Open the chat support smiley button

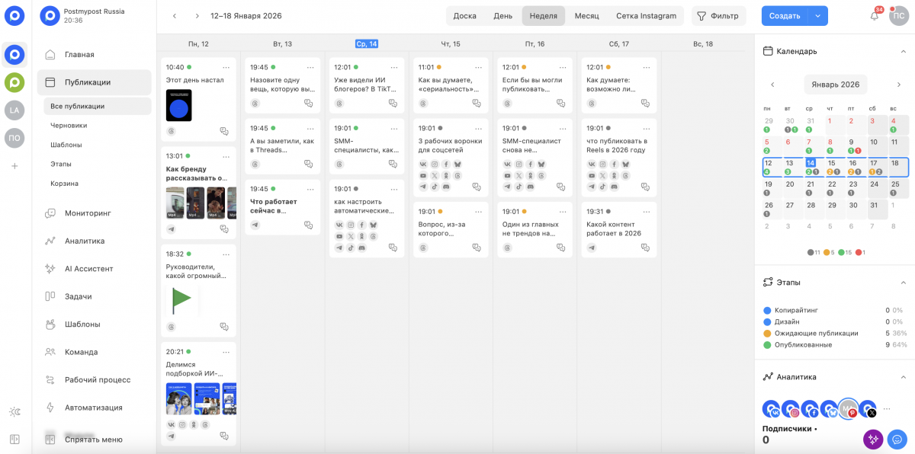pyautogui.click(x=898, y=440)
